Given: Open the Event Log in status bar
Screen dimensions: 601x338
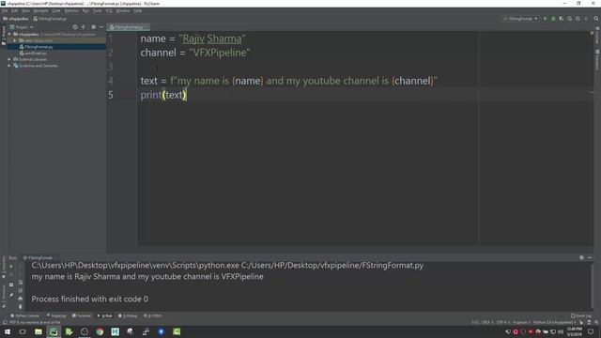Looking at the screenshot, I should 581,315.
